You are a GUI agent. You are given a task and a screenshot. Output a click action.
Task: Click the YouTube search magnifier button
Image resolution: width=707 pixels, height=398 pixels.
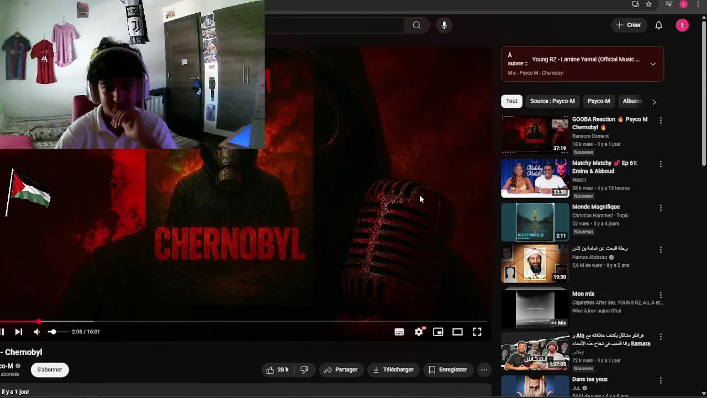tap(416, 25)
